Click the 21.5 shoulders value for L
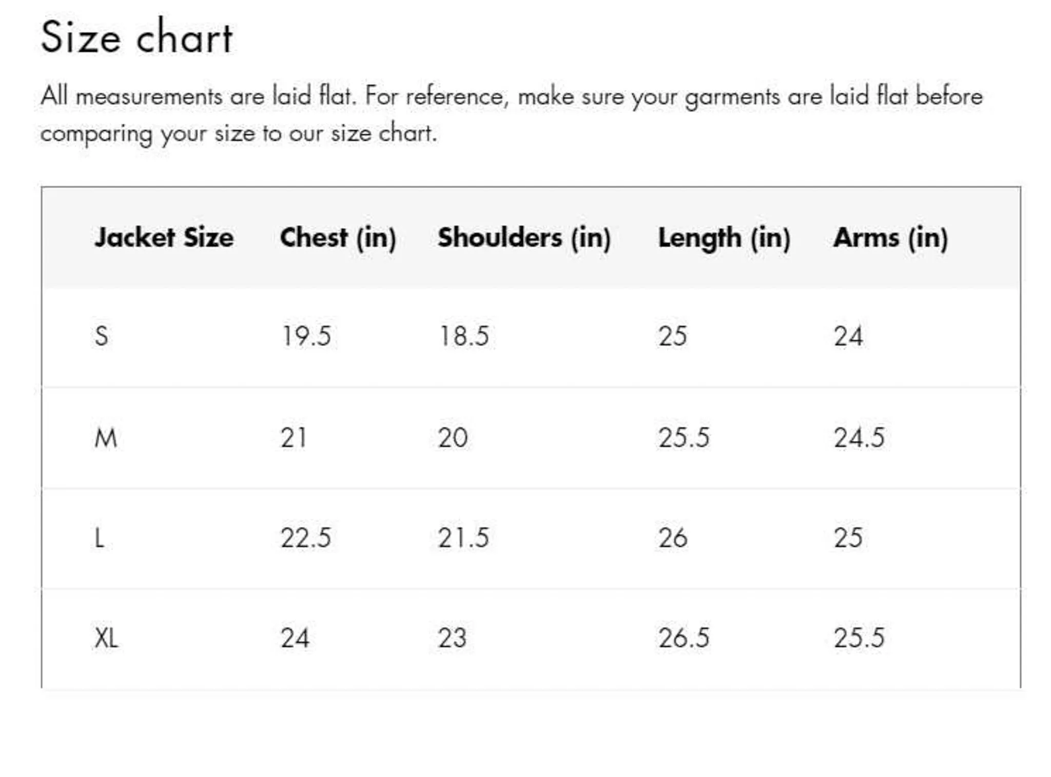1051x777 pixels. tap(463, 538)
